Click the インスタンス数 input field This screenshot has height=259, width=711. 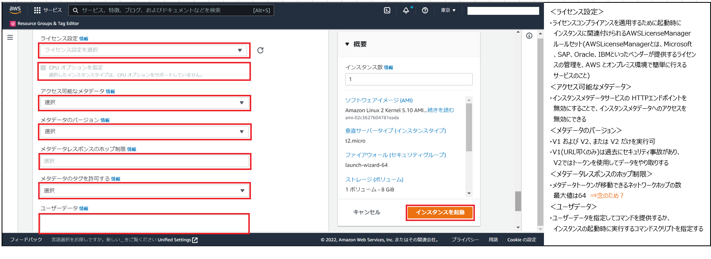(x=408, y=79)
